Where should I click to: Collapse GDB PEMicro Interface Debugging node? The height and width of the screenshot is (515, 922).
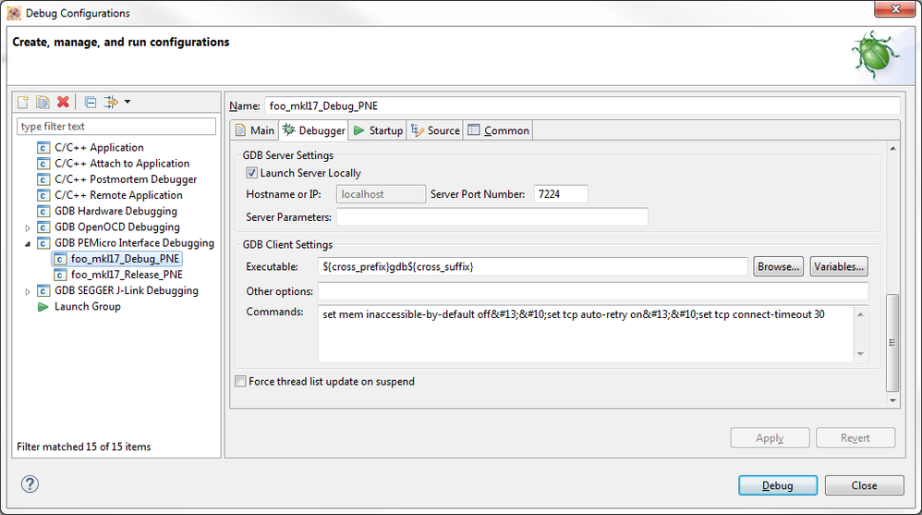(x=28, y=244)
